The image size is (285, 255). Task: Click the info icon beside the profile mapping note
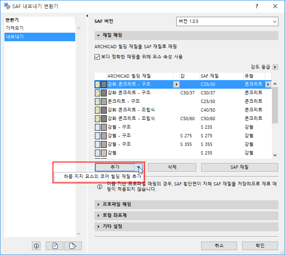coord(100,187)
